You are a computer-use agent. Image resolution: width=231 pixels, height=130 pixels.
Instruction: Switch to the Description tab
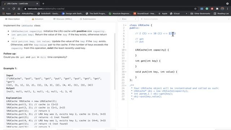point(13,19)
